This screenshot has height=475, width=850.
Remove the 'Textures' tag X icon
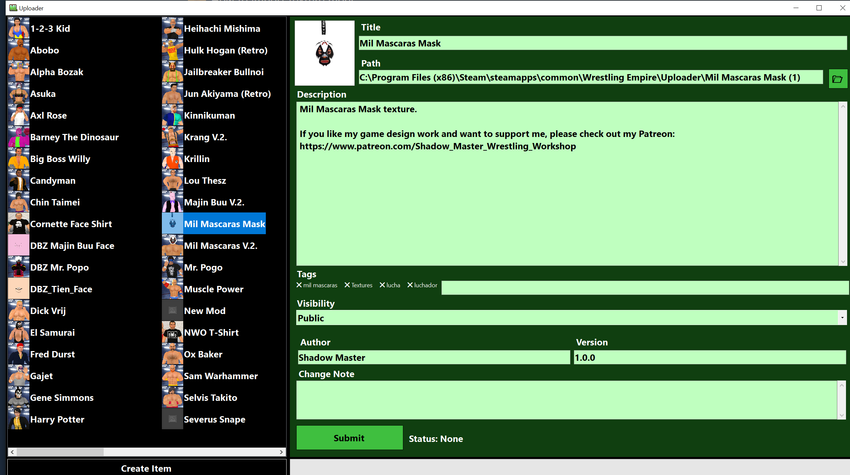(347, 285)
